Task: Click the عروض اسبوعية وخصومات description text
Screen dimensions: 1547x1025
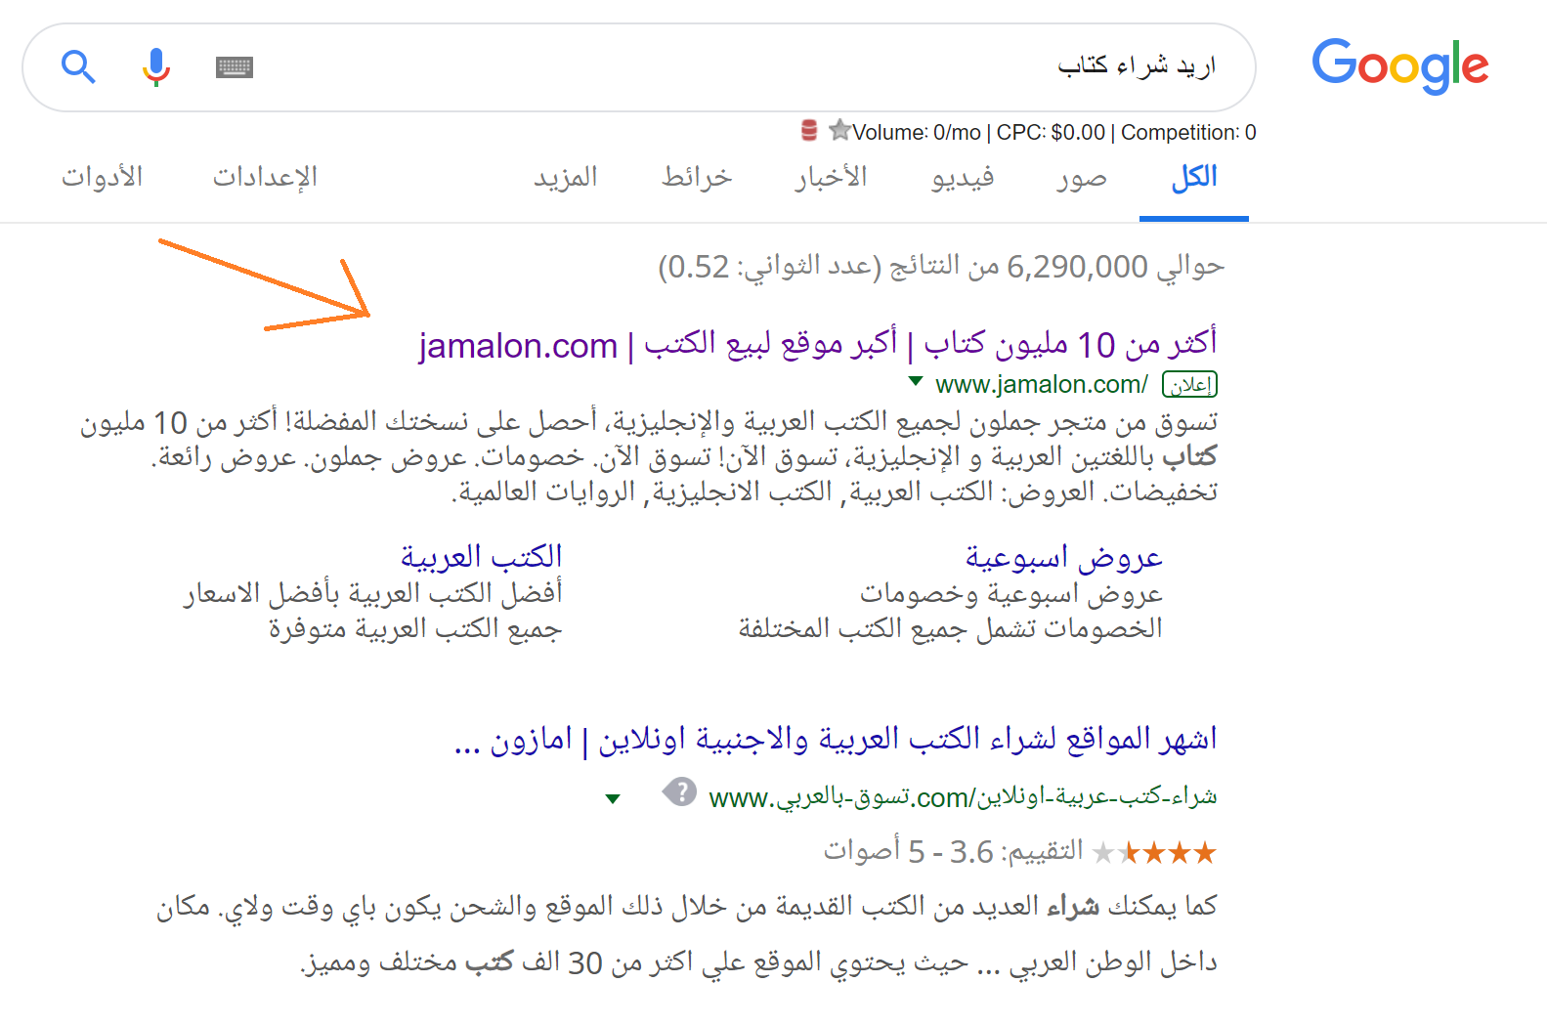Action: point(1011,594)
